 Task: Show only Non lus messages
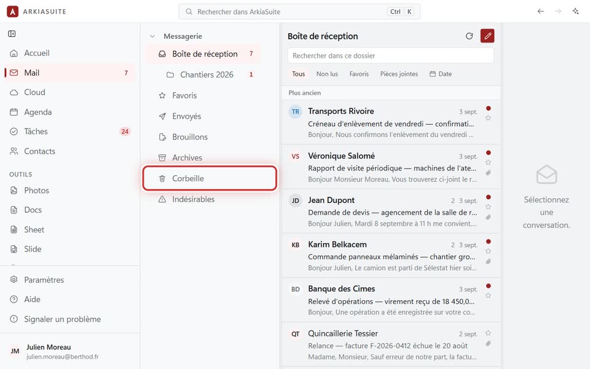coord(327,74)
